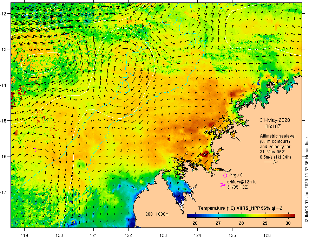Click the dark red end of color bar

pyautogui.click(x=292, y=216)
